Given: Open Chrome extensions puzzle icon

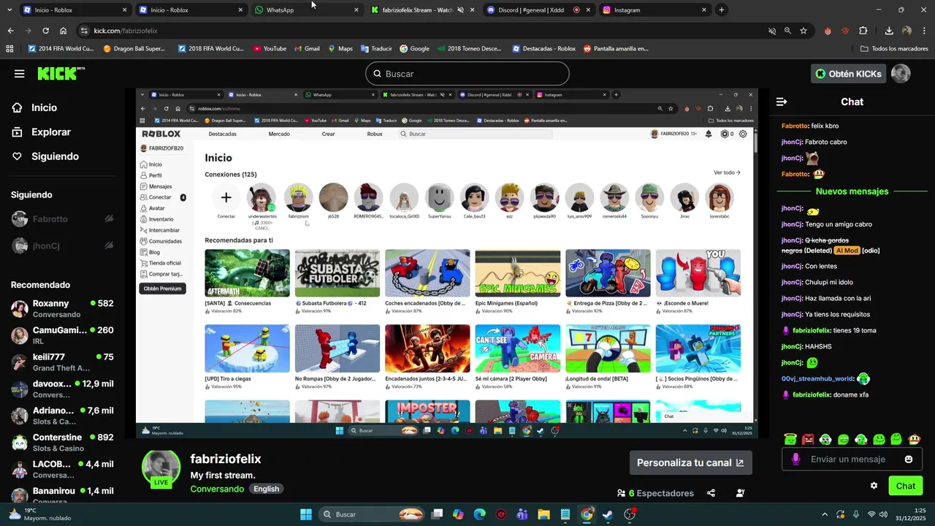Looking at the screenshot, I should (x=863, y=31).
